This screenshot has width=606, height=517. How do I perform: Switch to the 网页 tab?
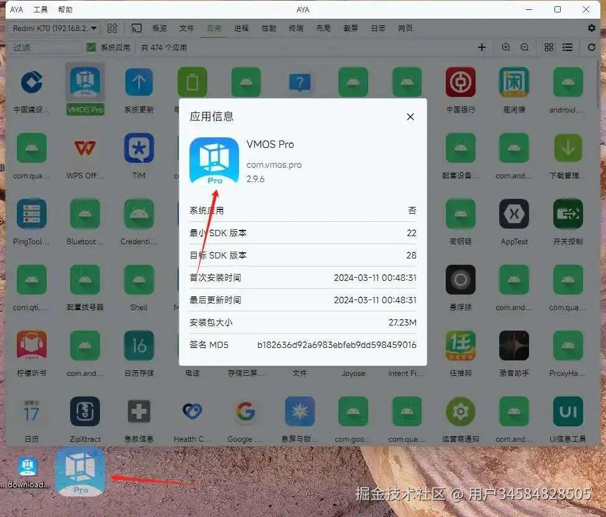pyautogui.click(x=406, y=28)
